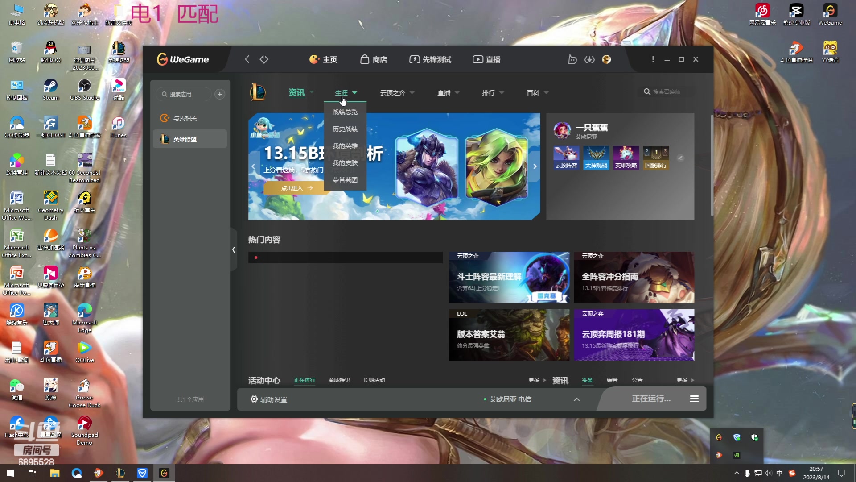Click the diamond refresh icon in the header
Screen dimensions: 856x482
coord(264,59)
